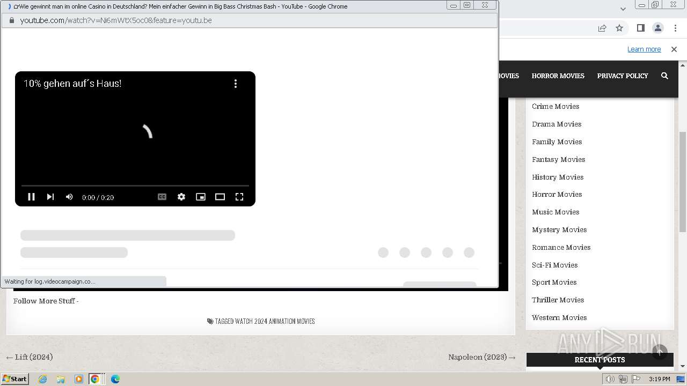The height and width of the screenshot is (386, 687).
Task: Toggle closed captions on video
Action: click(x=162, y=197)
